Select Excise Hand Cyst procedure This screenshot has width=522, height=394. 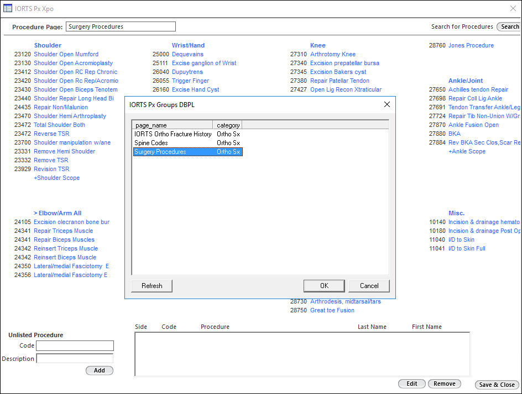point(195,90)
